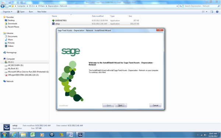The height and width of the screenshot is (138, 221).
Task: Switch to Microsoft Word taskbar window
Action: click(71, 135)
